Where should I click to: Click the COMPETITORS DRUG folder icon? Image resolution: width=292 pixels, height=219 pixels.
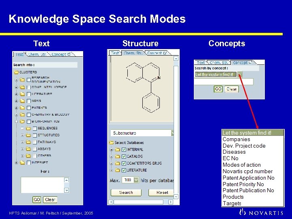click(x=118, y=163)
